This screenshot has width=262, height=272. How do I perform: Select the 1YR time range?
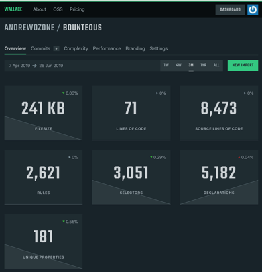coord(203,65)
